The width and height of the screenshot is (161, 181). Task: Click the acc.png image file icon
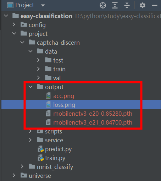[48, 96]
